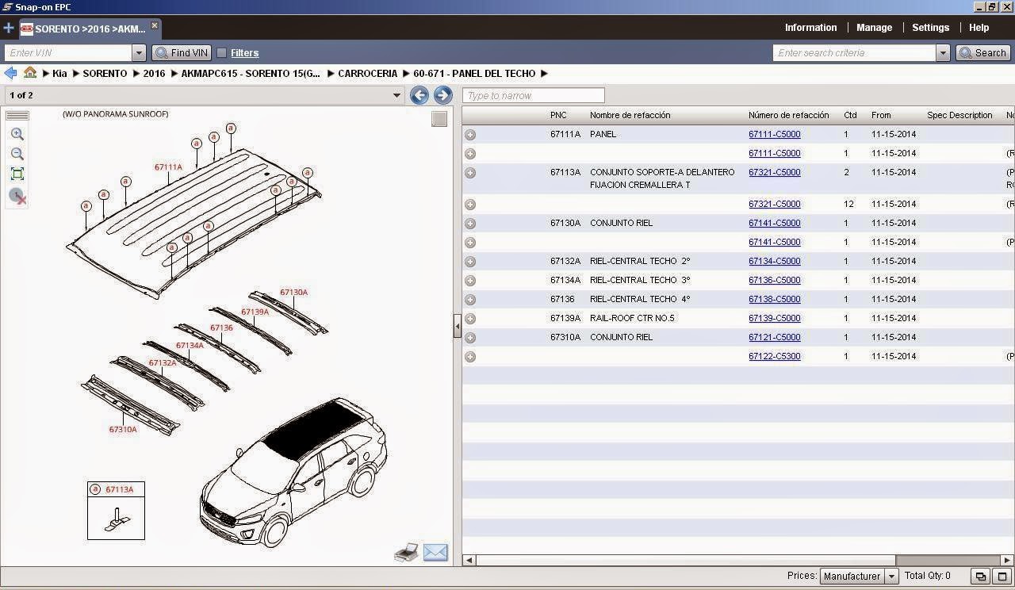Open part number link 67122-C5300
The image size is (1015, 590).
coord(774,356)
